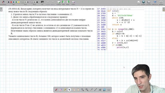
Task: Click the Help menu in IDLE image
Action: 129,9
